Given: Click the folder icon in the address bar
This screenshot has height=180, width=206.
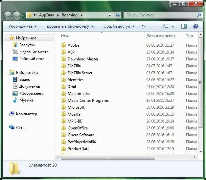Looking at the screenshot, I should point(29,15).
